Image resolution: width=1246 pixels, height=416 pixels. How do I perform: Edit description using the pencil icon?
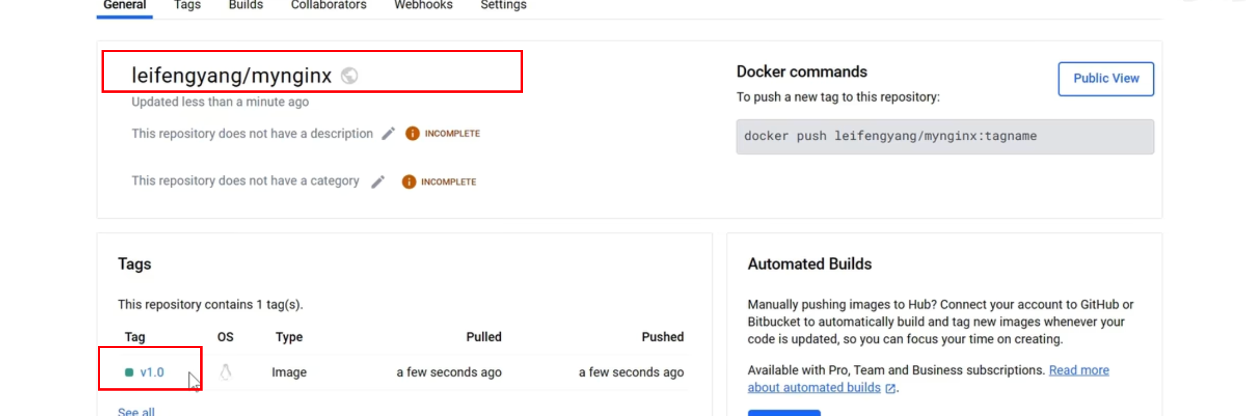pos(388,133)
